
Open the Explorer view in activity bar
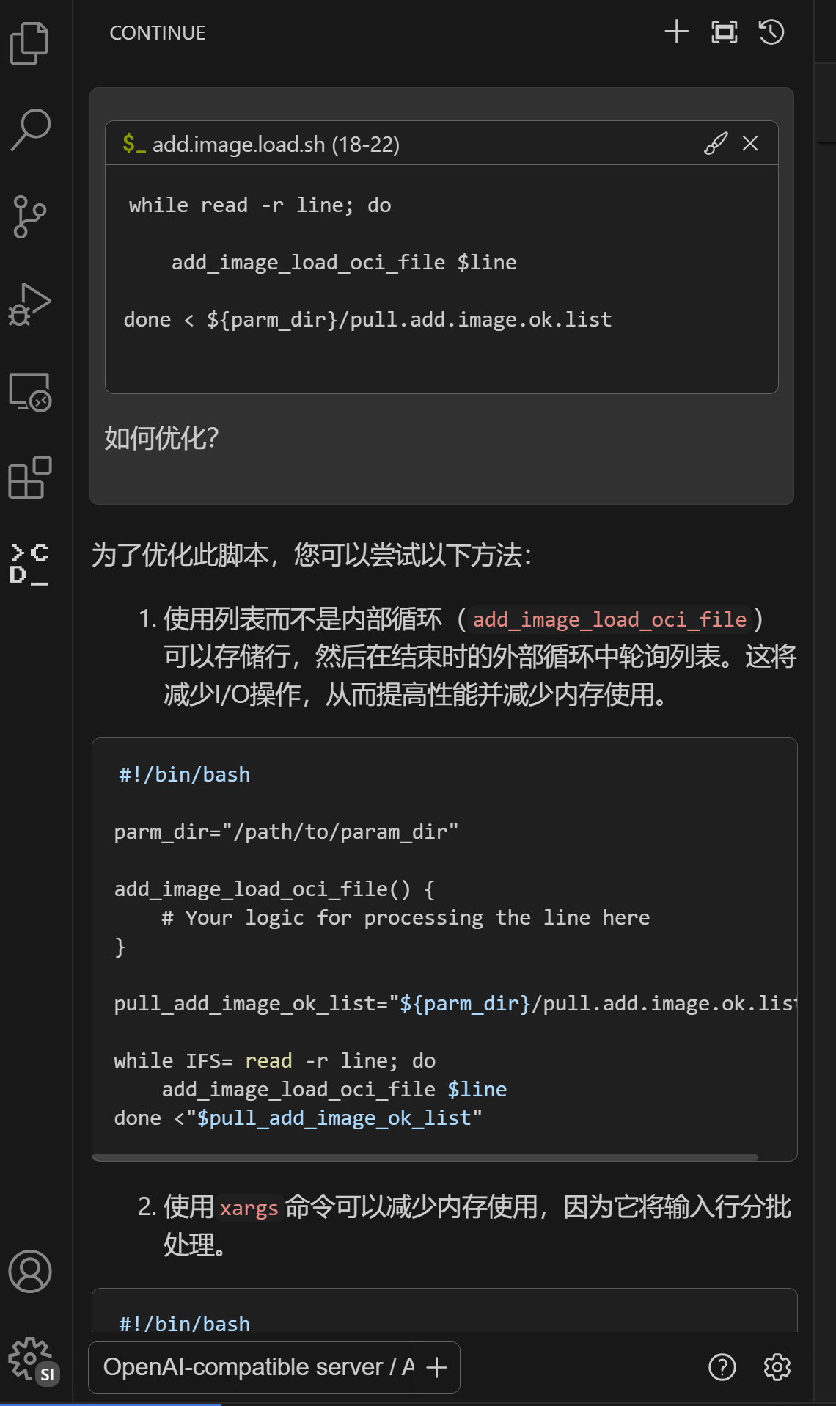30,43
